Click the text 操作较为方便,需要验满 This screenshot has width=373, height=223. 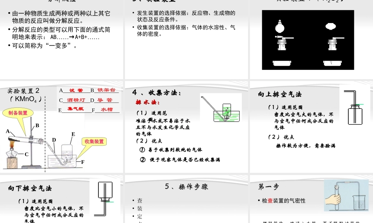pos(306,146)
